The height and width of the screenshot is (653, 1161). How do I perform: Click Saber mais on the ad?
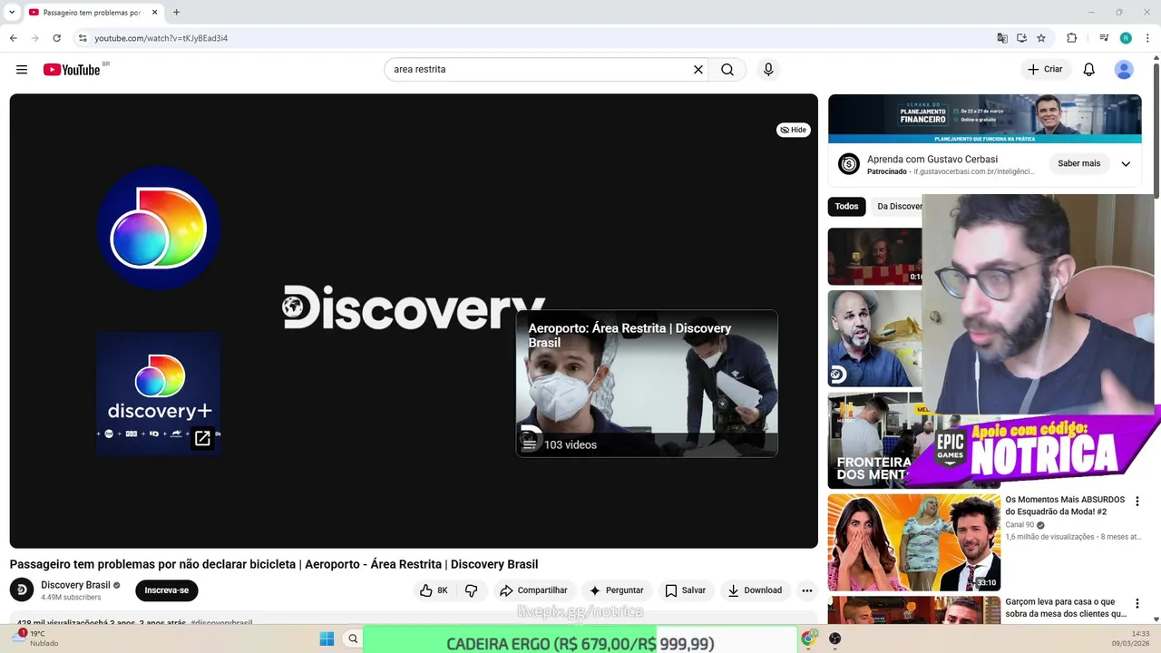(x=1078, y=163)
